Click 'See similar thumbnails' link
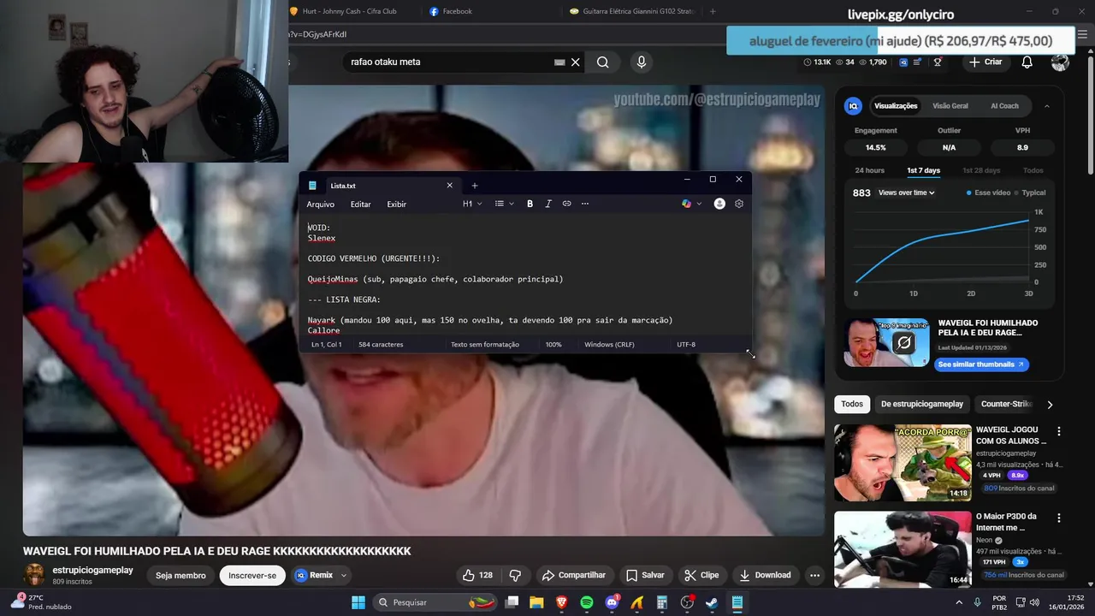Screen dimensions: 1095x616 coord(980,364)
